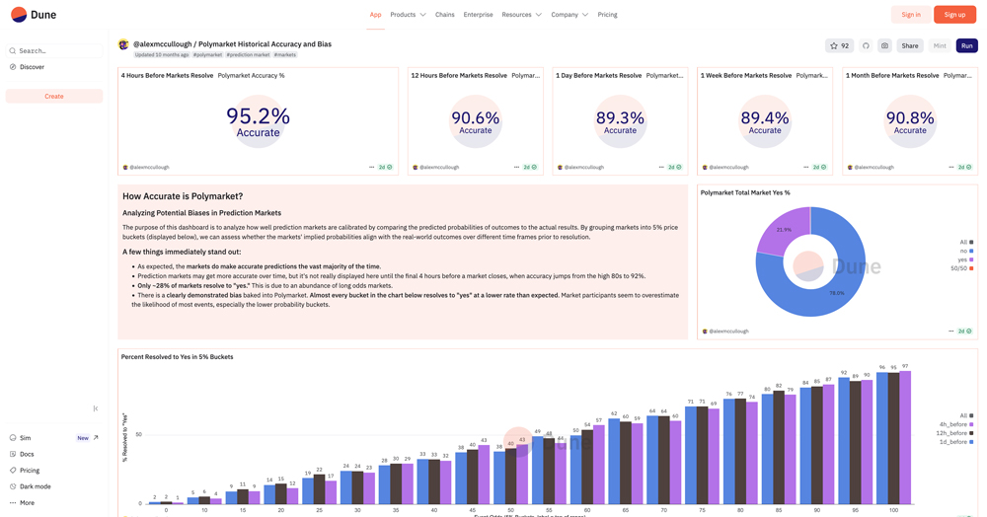Click the Sign up button
Image resolution: width=987 pixels, height=517 pixels.
[x=954, y=15]
